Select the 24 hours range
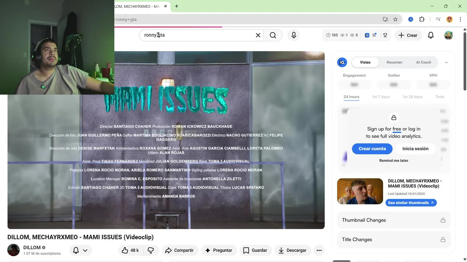Image resolution: width=467 pixels, height=262 pixels. coord(351,97)
